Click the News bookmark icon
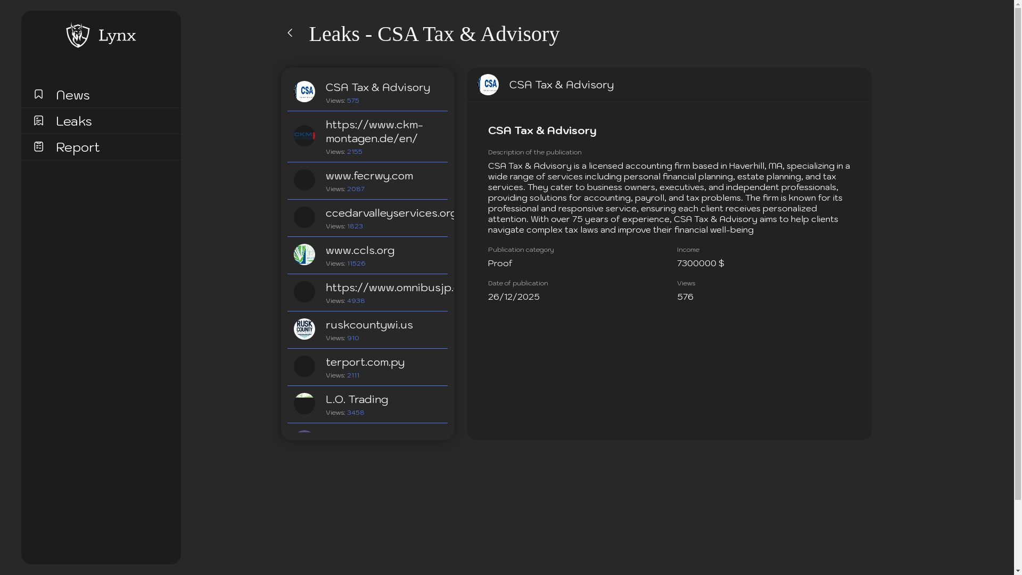Image resolution: width=1022 pixels, height=575 pixels. [38, 94]
